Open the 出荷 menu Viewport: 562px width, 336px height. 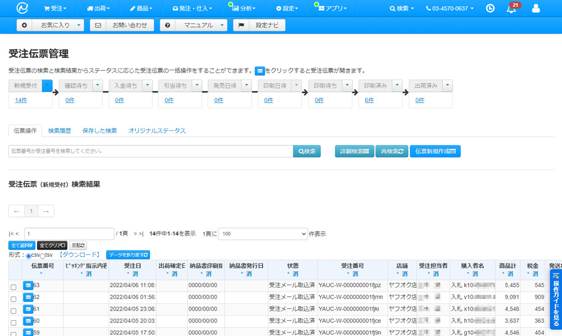point(98,8)
